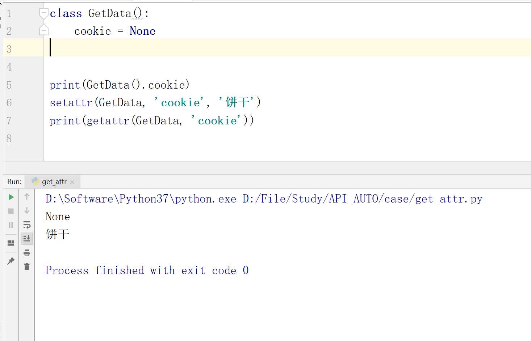Click the 'setattr' call on line 6
Image resolution: width=531 pixels, height=341 pixels.
point(71,103)
